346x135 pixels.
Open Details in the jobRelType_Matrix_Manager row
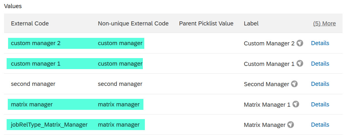(x=320, y=125)
